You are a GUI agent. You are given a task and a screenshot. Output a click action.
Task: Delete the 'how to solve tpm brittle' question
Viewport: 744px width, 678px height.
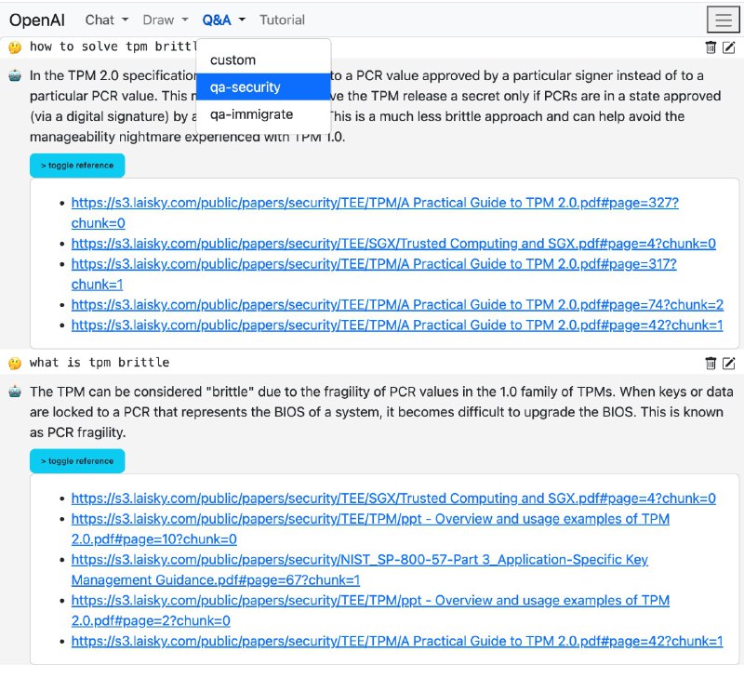click(x=711, y=47)
